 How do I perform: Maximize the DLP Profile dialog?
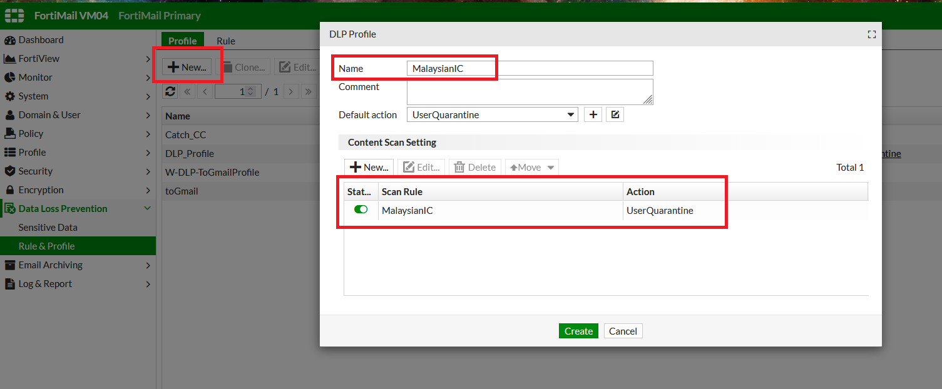click(871, 34)
